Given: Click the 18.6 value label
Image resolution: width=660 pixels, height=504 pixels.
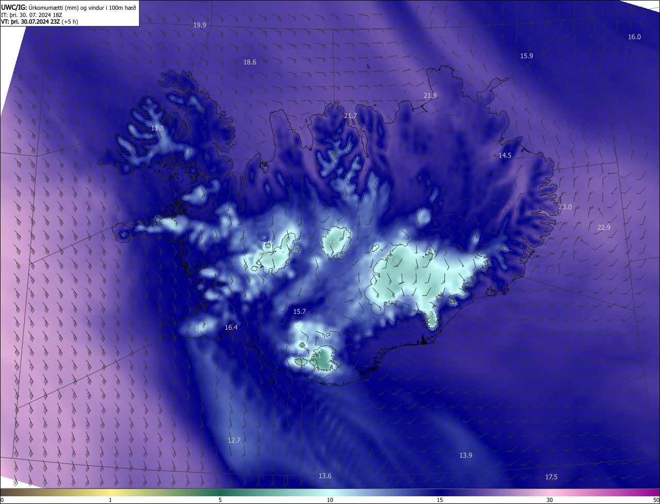Looking at the screenshot, I should pos(250,62).
